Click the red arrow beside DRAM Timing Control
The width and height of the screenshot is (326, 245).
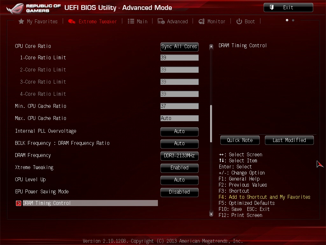pyautogui.click(x=18, y=203)
